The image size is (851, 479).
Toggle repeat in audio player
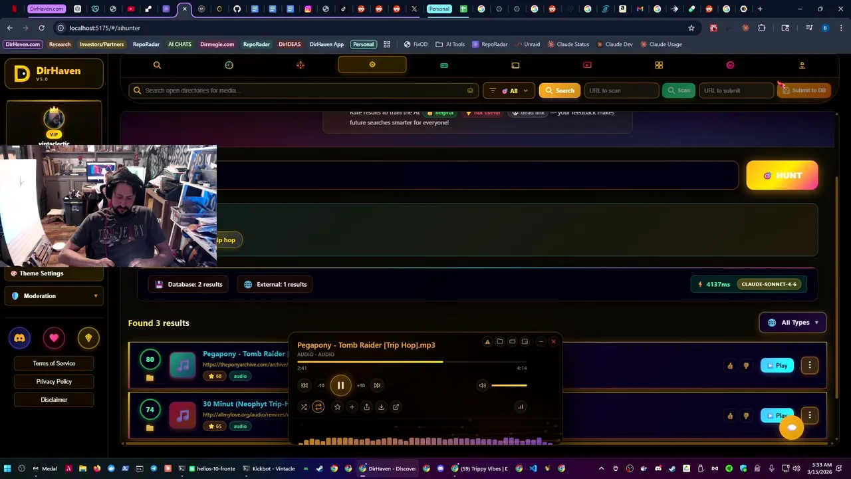tap(318, 407)
